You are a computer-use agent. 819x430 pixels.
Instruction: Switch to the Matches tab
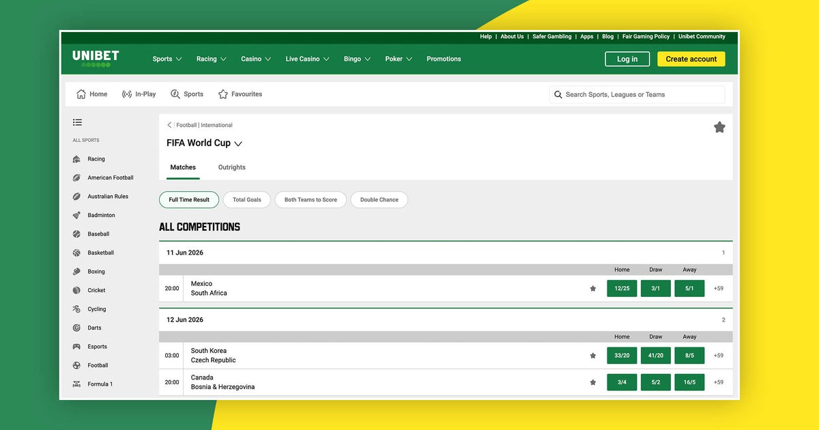pyautogui.click(x=183, y=167)
